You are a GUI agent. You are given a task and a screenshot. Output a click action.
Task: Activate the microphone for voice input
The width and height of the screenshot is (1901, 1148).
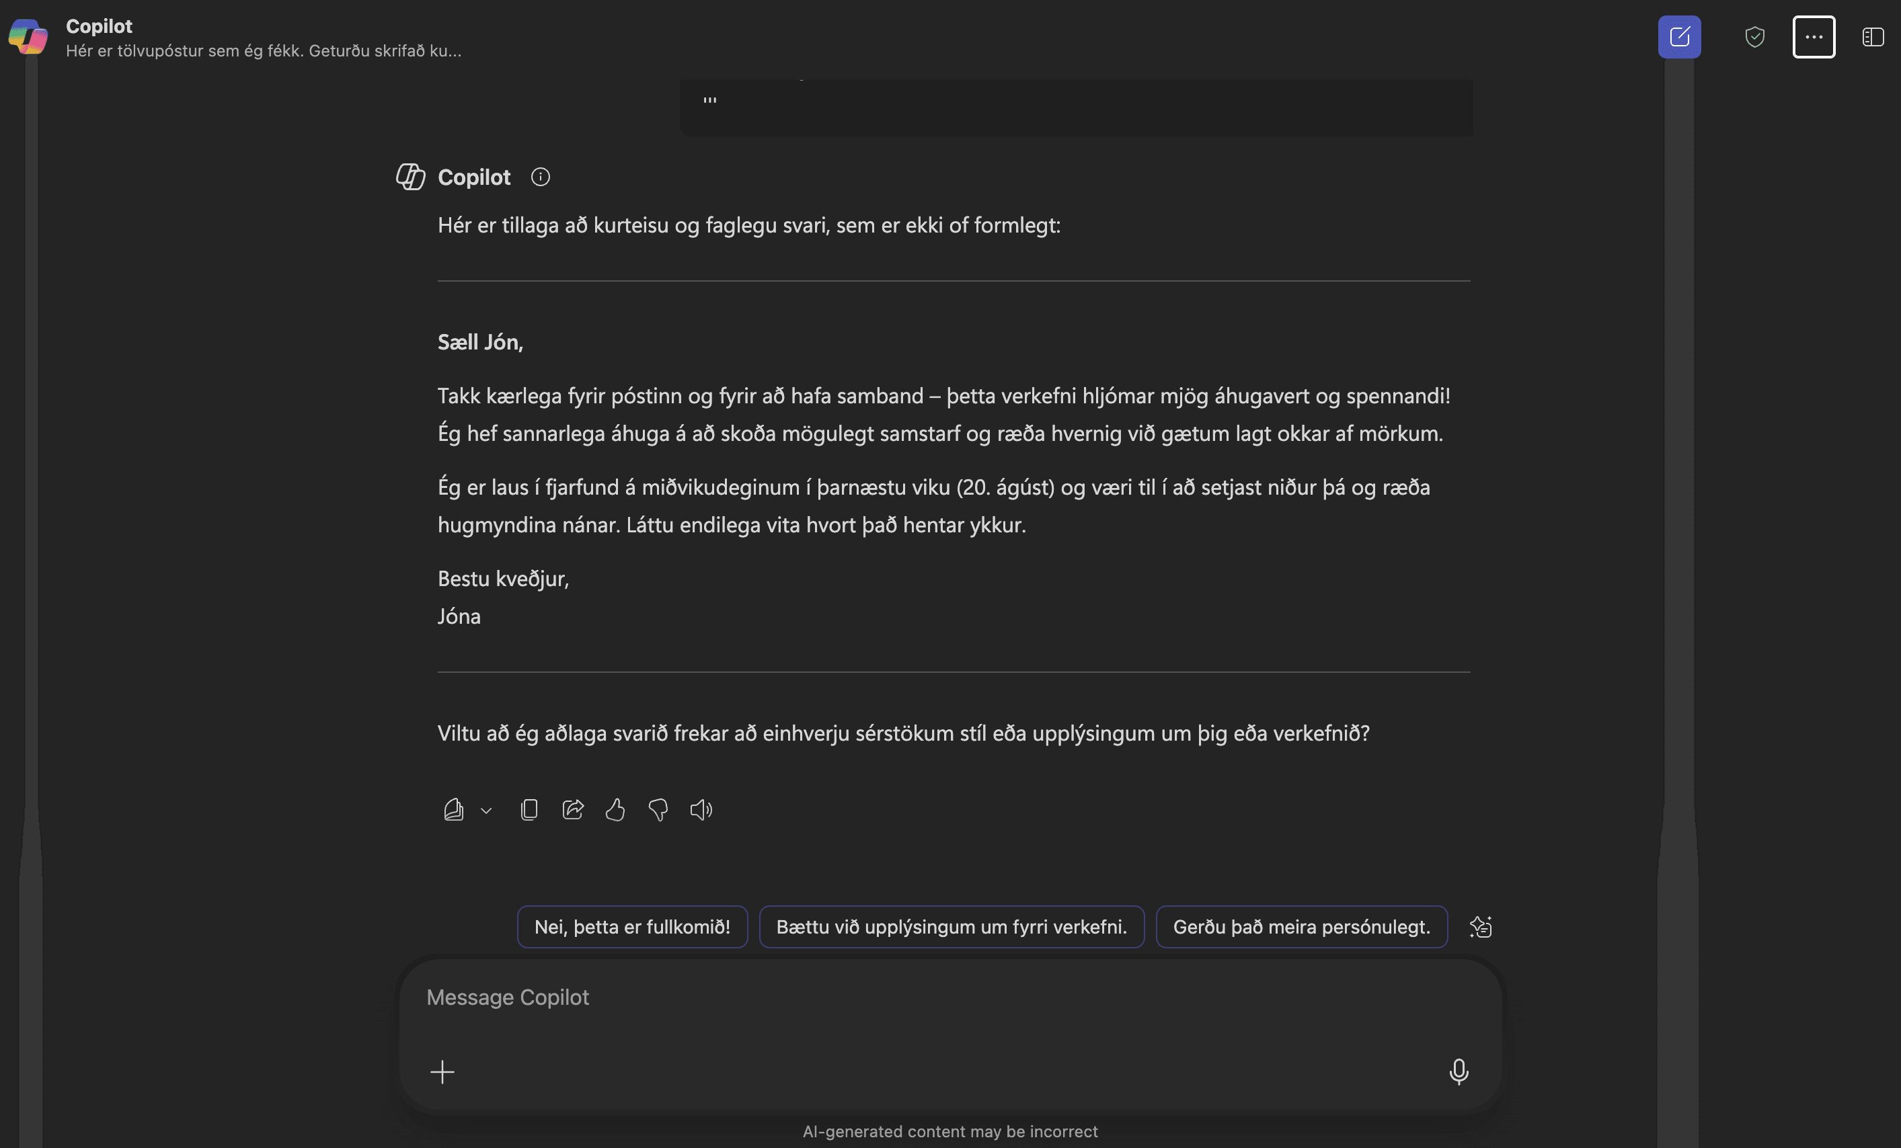tap(1458, 1071)
